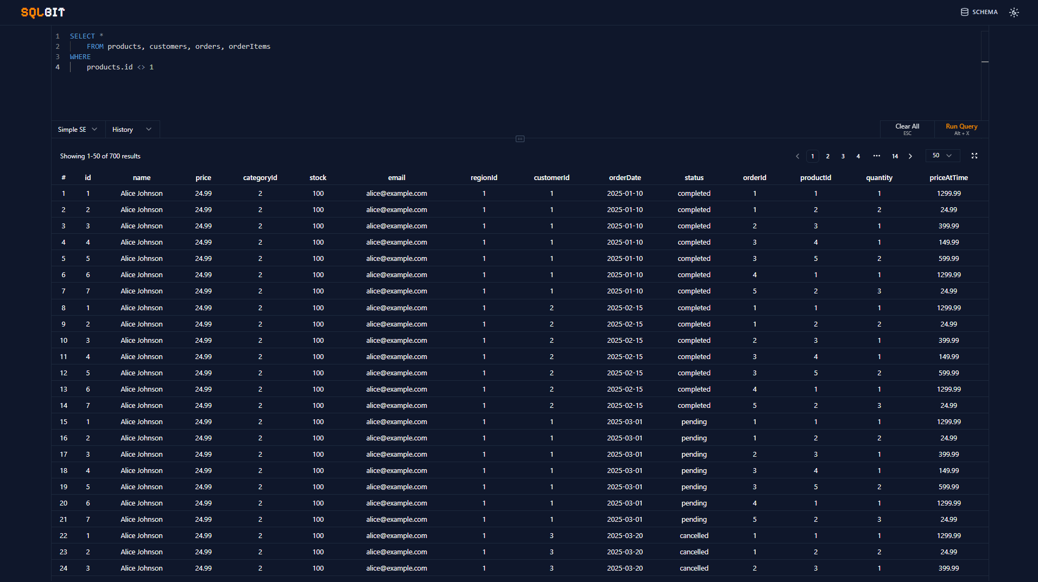The height and width of the screenshot is (582, 1038).
Task: Click the 'price' column header
Action: point(204,178)
